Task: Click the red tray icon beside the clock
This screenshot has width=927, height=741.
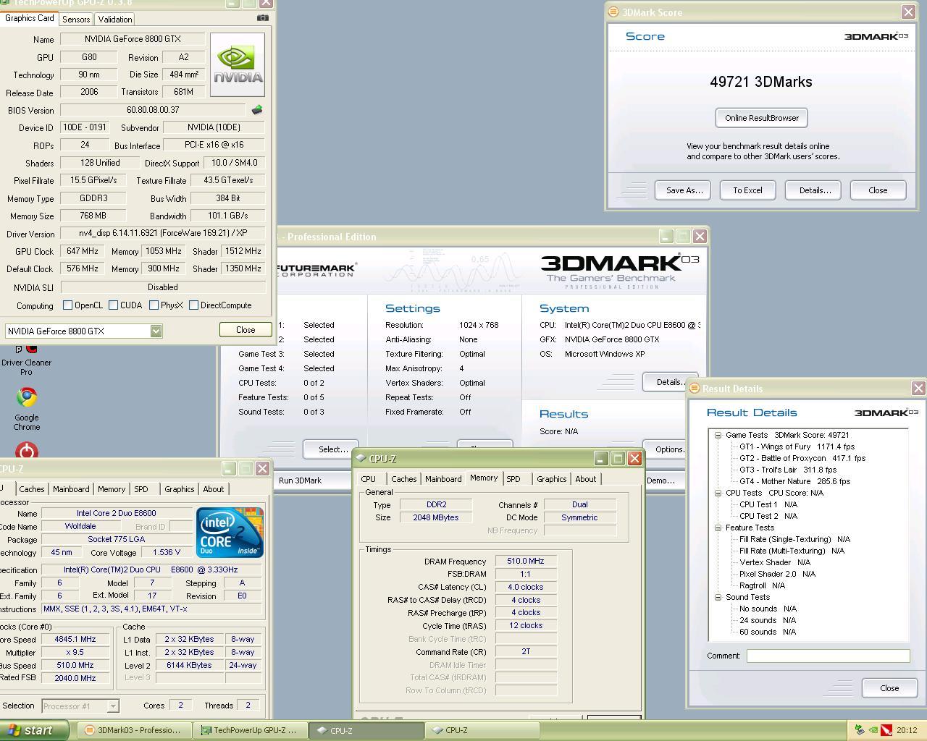Action: coord(886,730)
